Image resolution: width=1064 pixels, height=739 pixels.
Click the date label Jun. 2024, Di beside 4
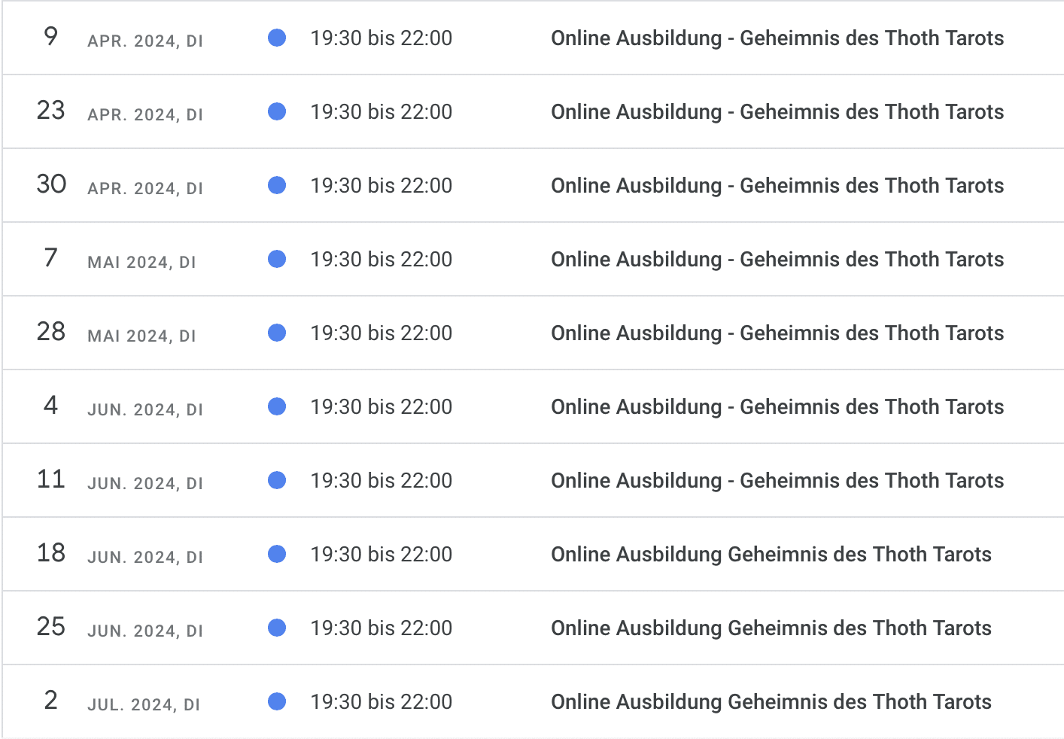coord(145,410)
